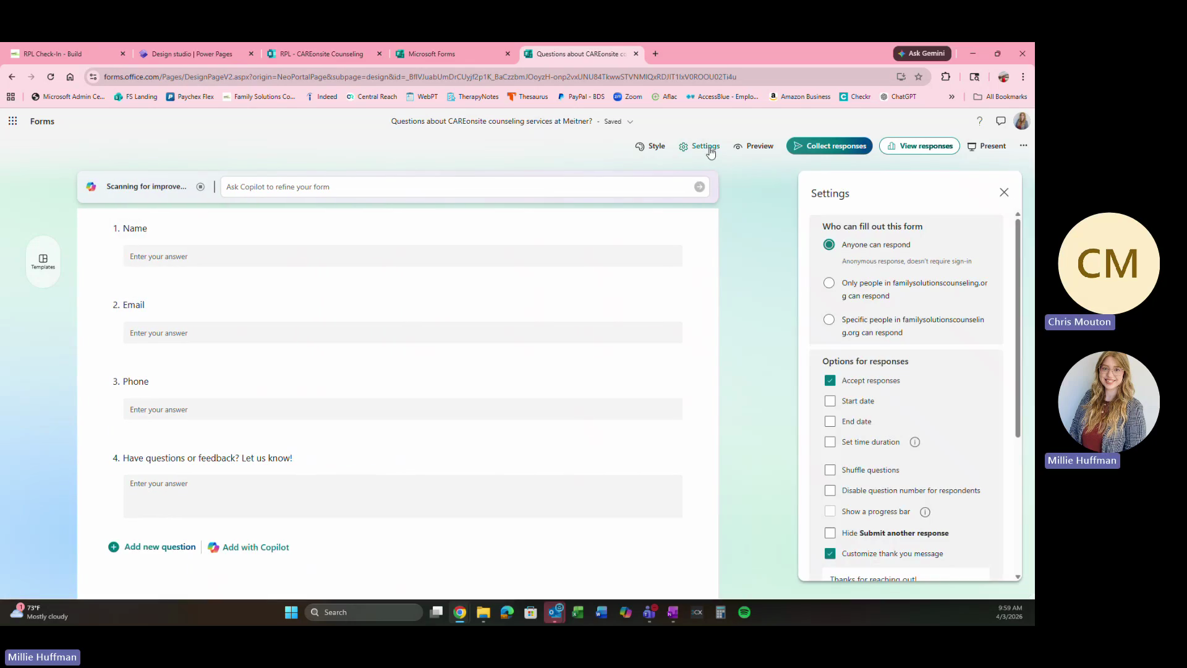The width and height of the screenshot is (1187, 668).
Task: Click the Set time duration info icon
Action: [915, 442]
